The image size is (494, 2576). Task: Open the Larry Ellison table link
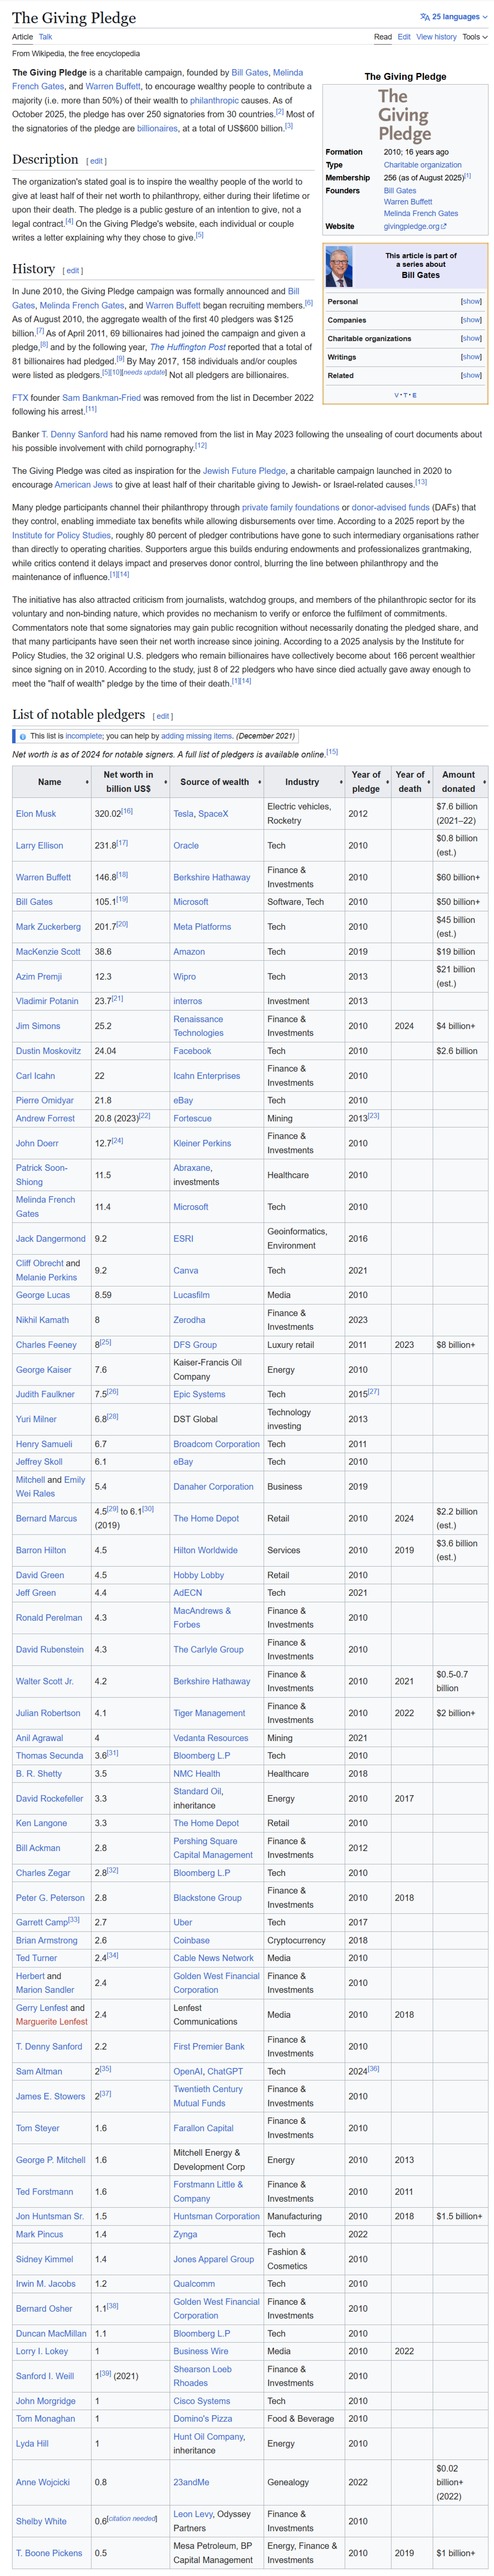point(39,846)
